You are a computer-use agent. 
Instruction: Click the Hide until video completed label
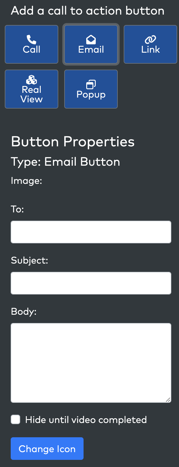click(x=86, y=420)
